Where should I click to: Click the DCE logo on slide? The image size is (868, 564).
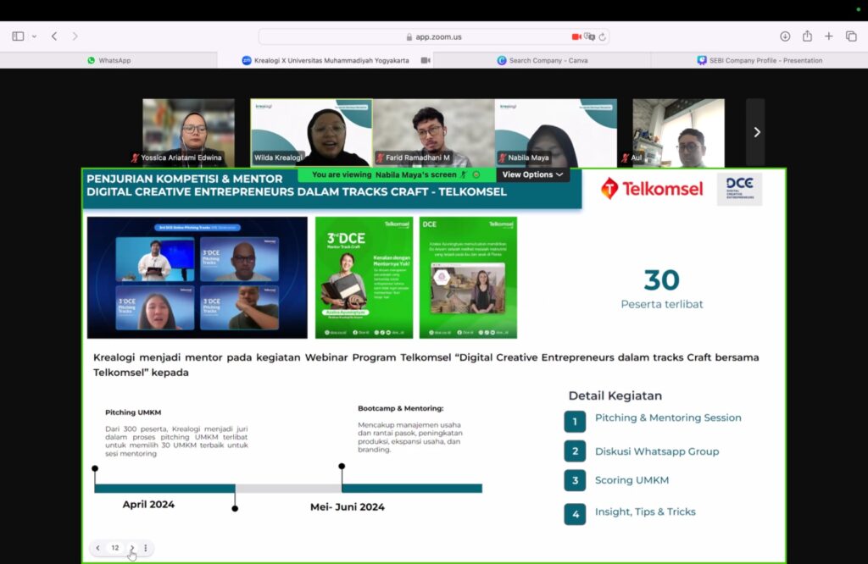(739, 189)
